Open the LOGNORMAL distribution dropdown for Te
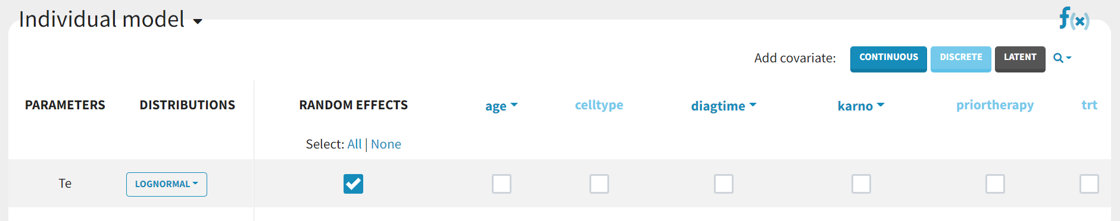Screen dimensions: 1120x221 [167, 184]
